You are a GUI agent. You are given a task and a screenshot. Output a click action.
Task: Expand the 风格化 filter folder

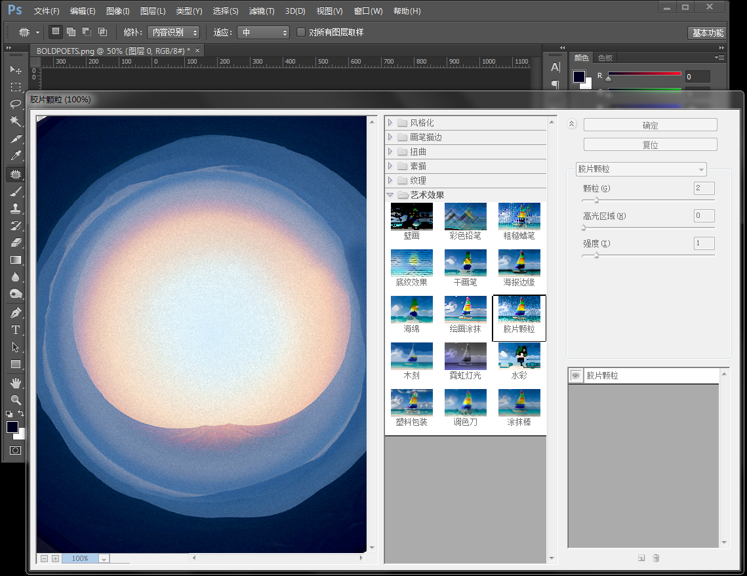(390, 123)
